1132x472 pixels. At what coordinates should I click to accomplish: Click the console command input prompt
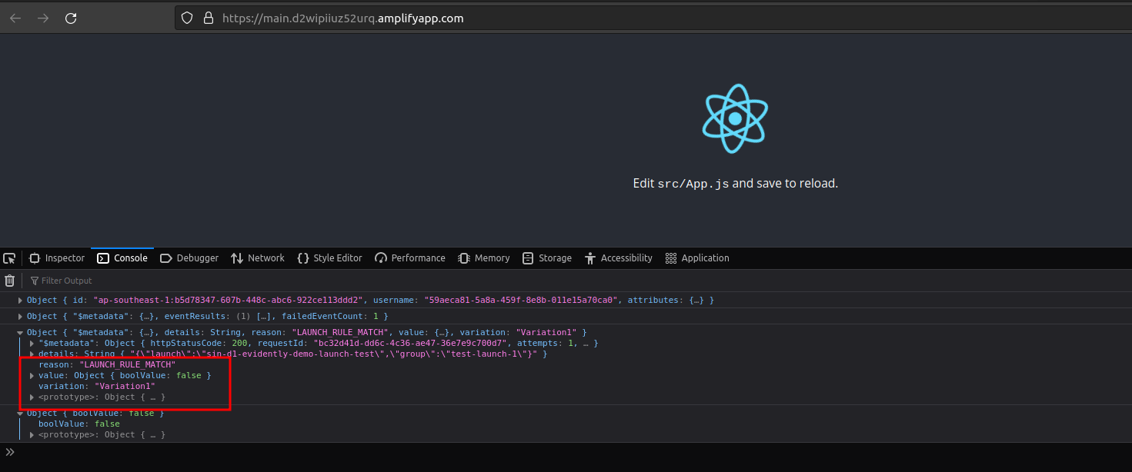[x=566, y=452]
